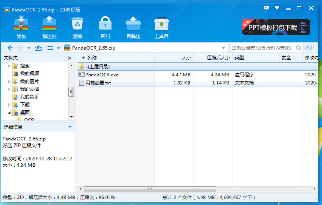Close the 文件夹 folder pane

point(70,58)
